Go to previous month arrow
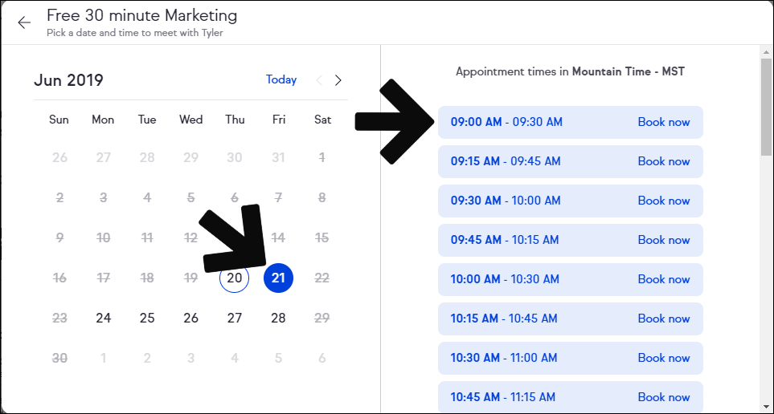The width and height of the screenshot is (774, 414). click(319, 80)
